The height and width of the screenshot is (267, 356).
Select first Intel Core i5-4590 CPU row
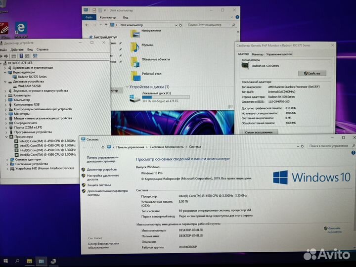pyautogui.click(x=47, y=141)
